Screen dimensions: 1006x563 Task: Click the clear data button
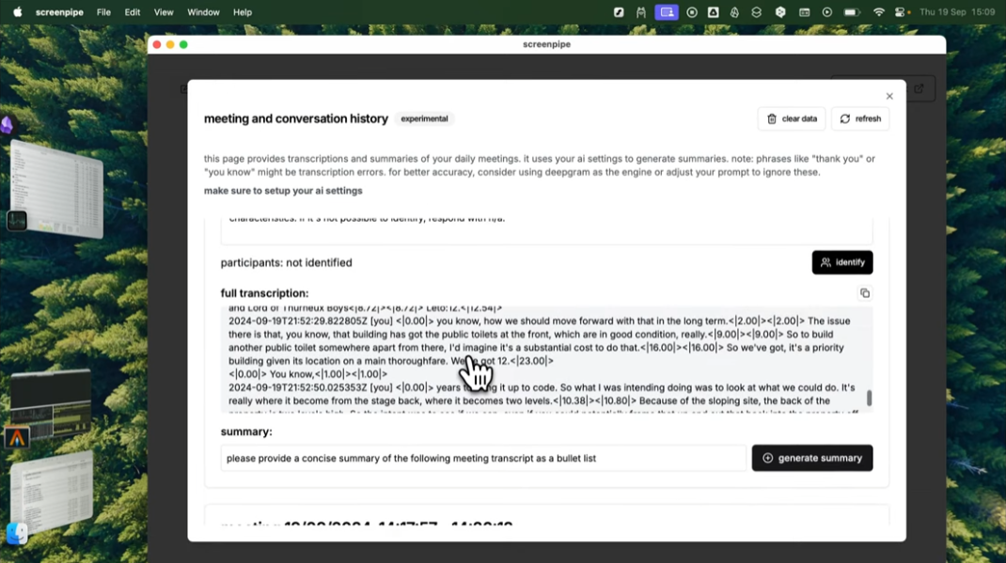(x=792, y=118)
